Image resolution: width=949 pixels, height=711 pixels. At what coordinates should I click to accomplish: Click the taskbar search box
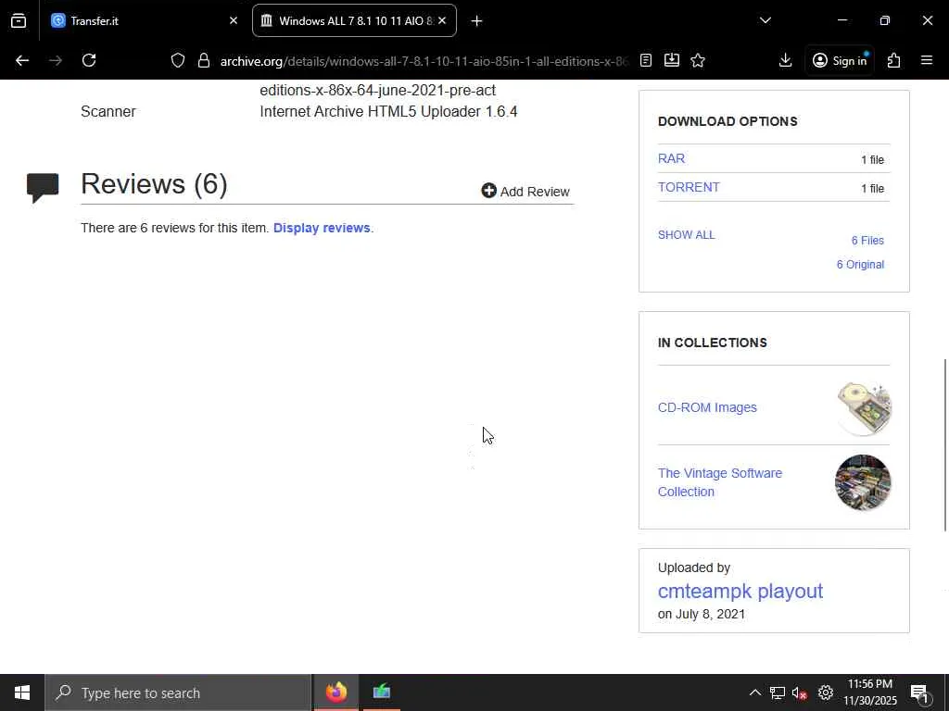pyautogui.click(x=178, y=692)
